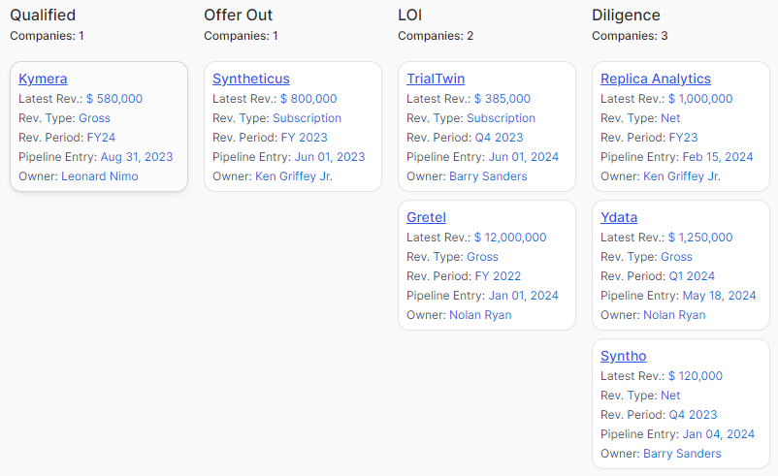This screenshot has height=476, width=778.
Task: Click Gretel Rev. Type Gross
Action: (x=482, y=257)
